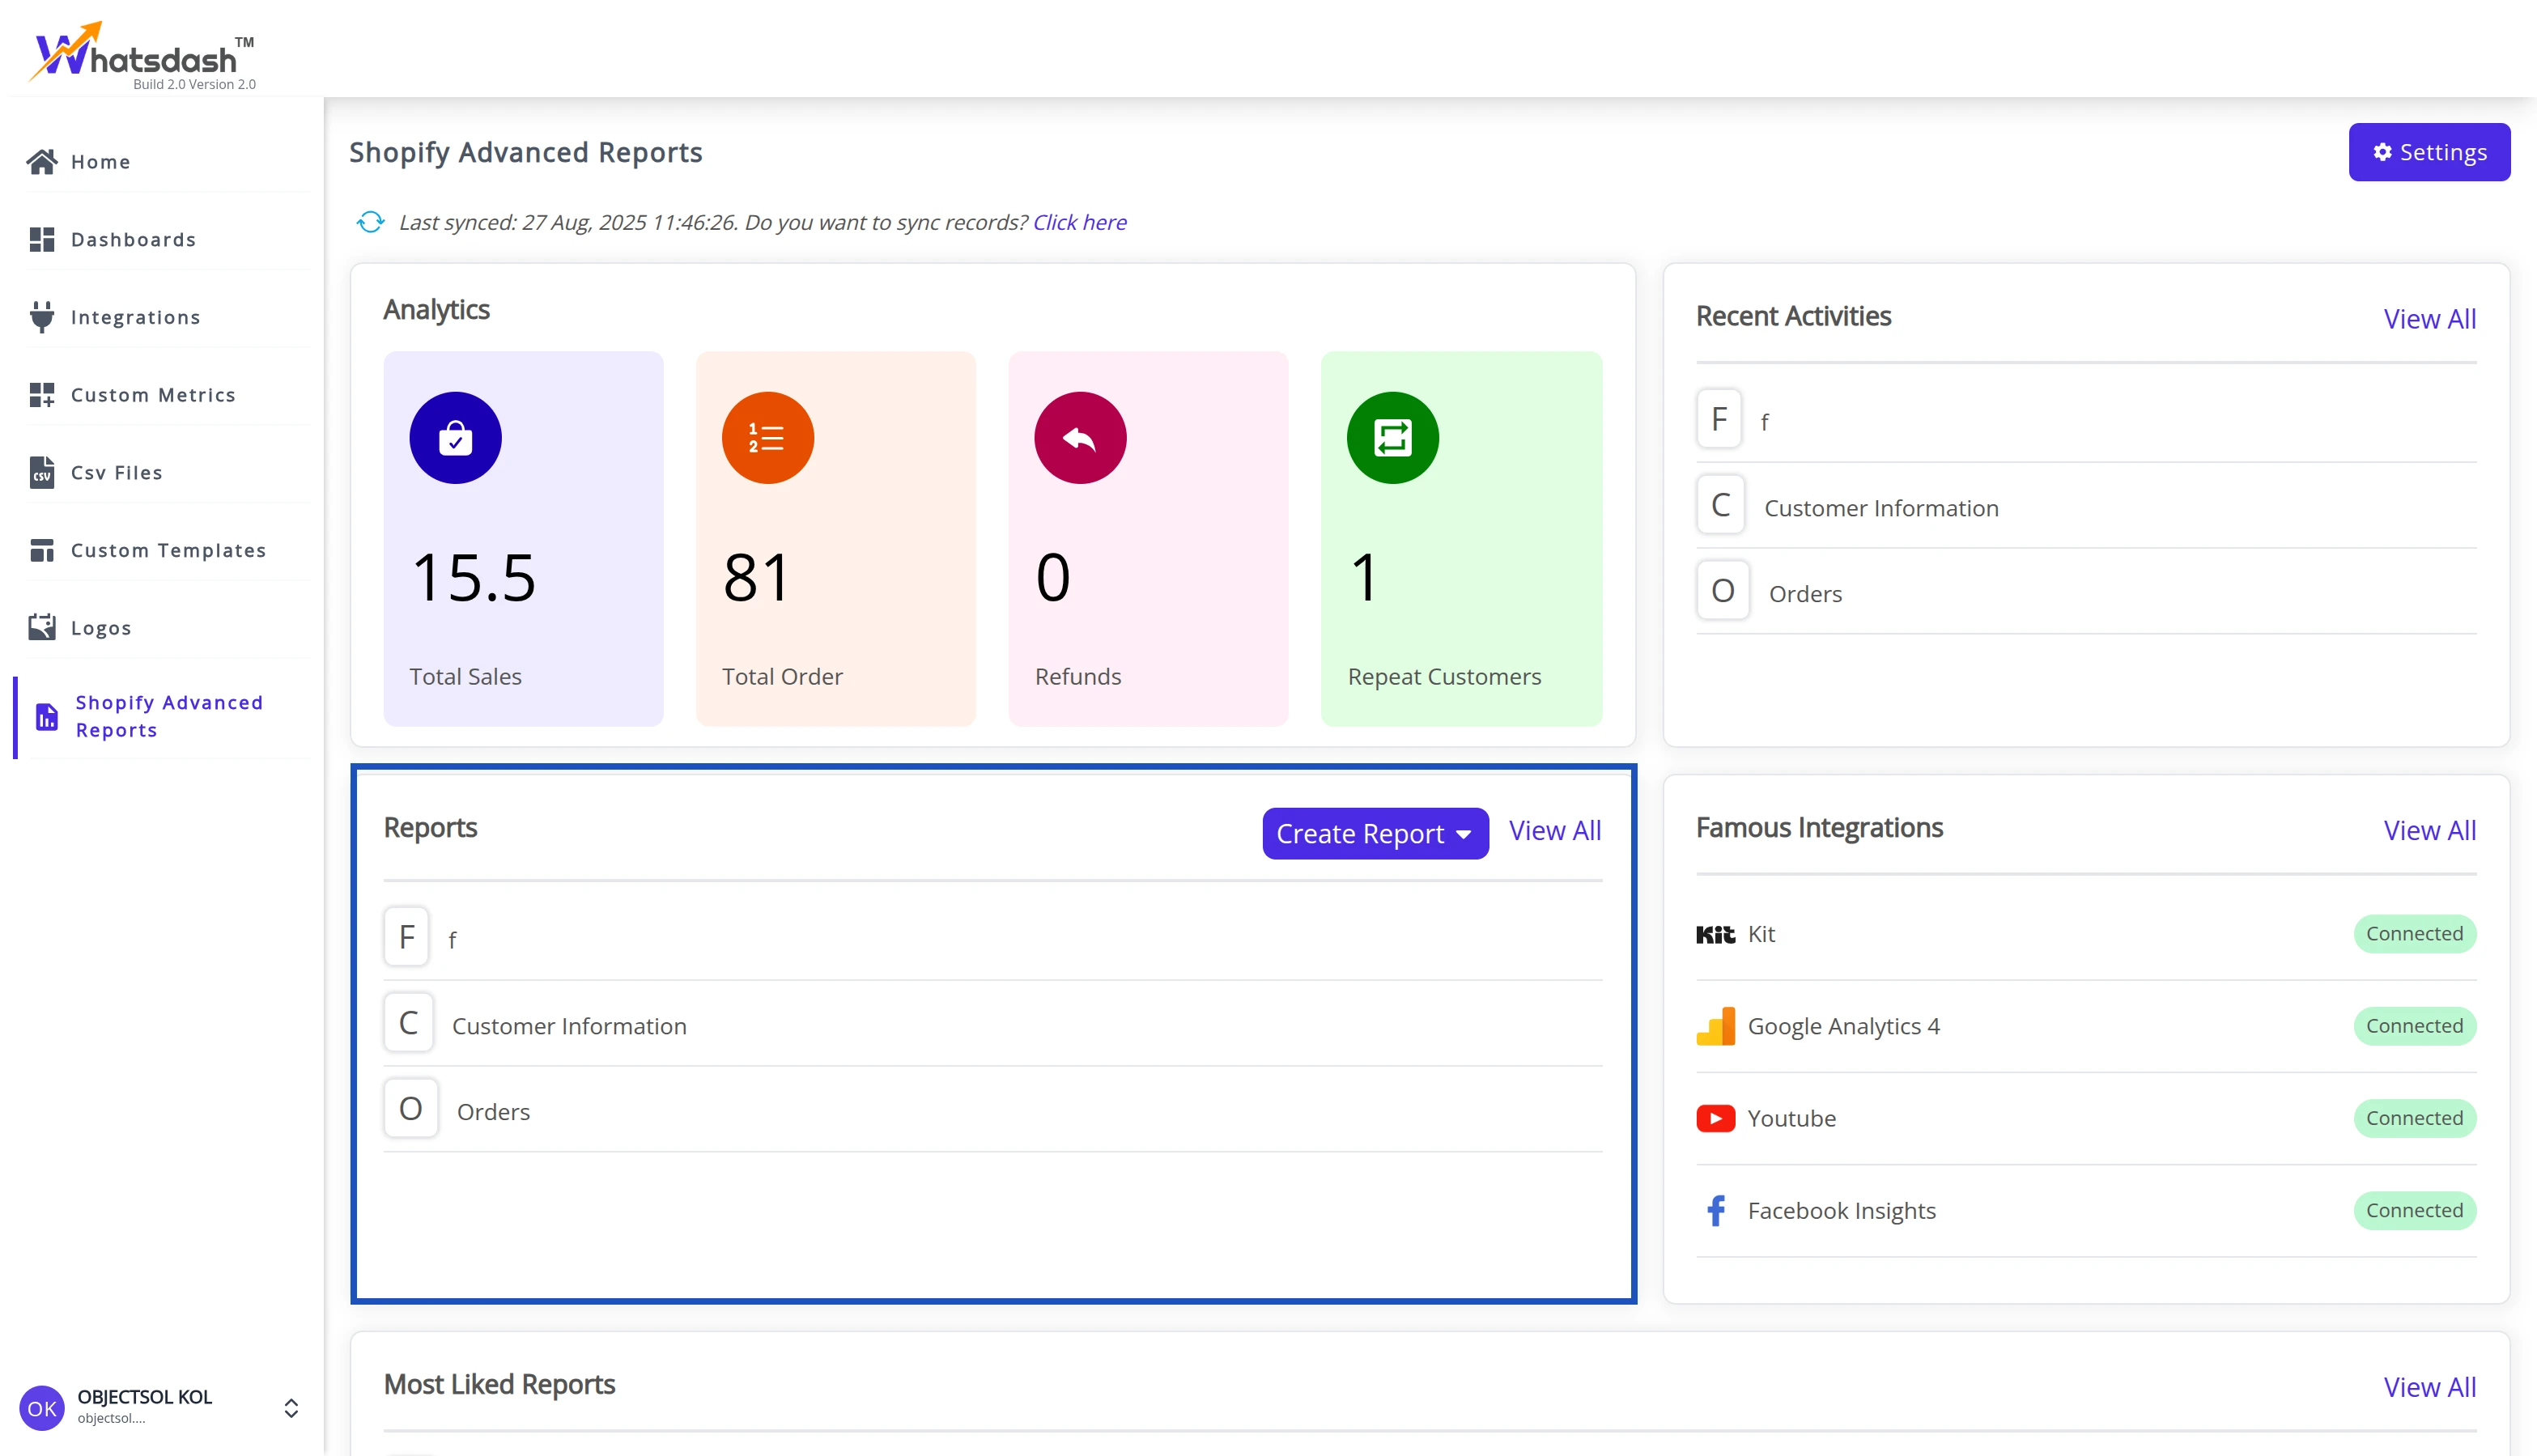View all Famous Integrations
Screen dimensions: 2537x1456
click(2429, 830)
